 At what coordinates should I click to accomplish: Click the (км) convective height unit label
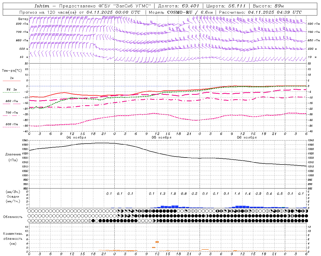click(13, 243)
